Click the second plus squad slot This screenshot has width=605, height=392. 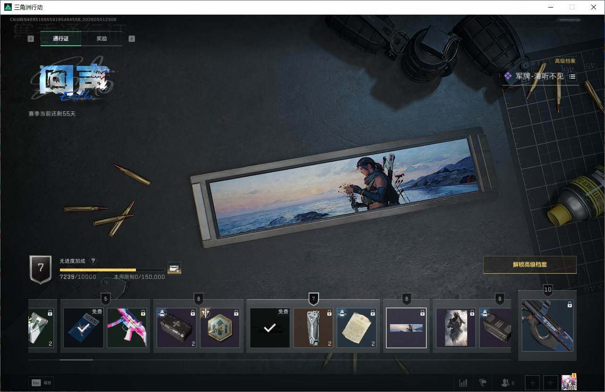pos(550,383)
